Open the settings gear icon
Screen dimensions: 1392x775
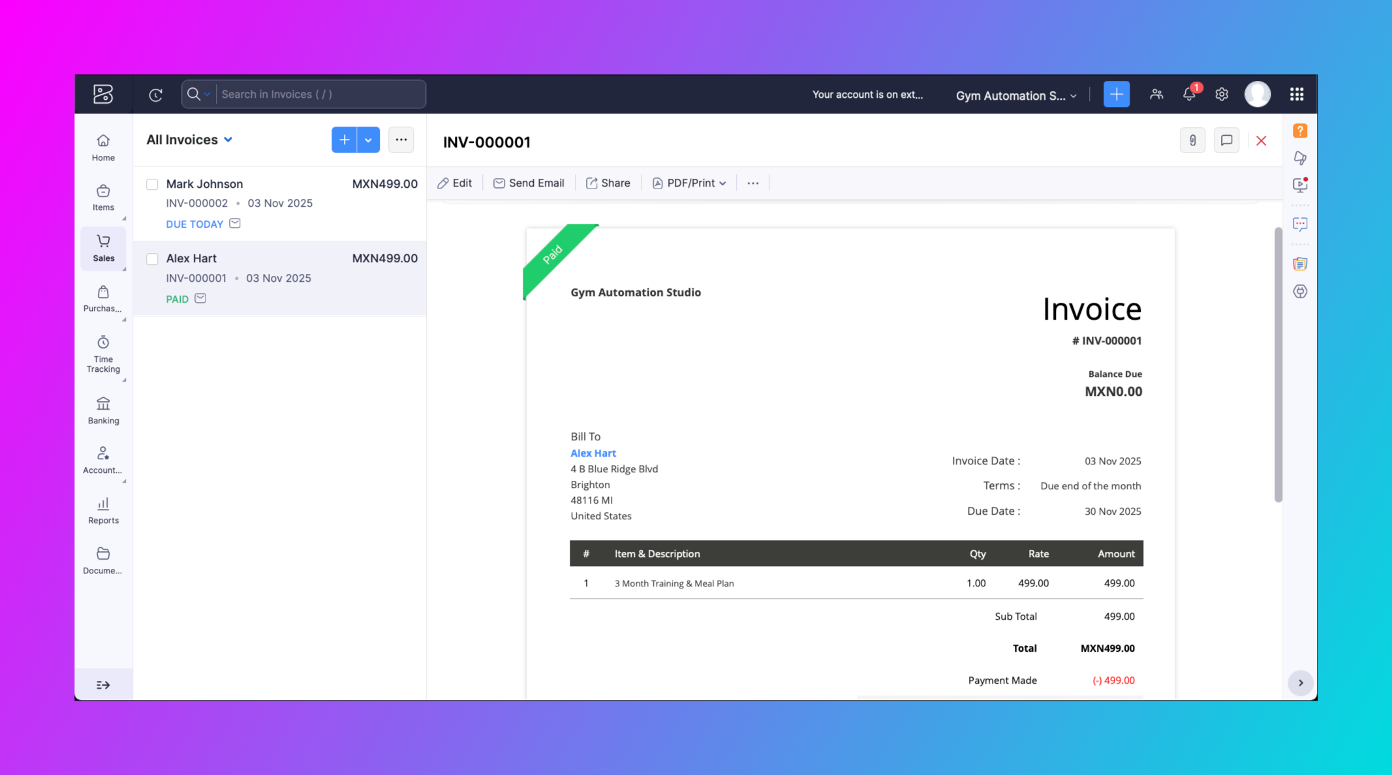(x=1222, y=95)
